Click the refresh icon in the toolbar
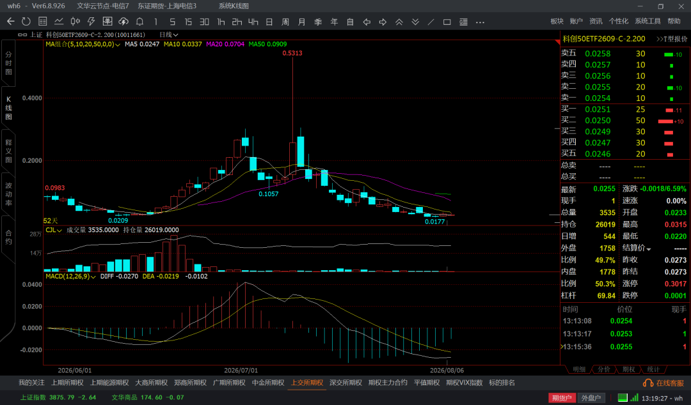 [26, 22]
